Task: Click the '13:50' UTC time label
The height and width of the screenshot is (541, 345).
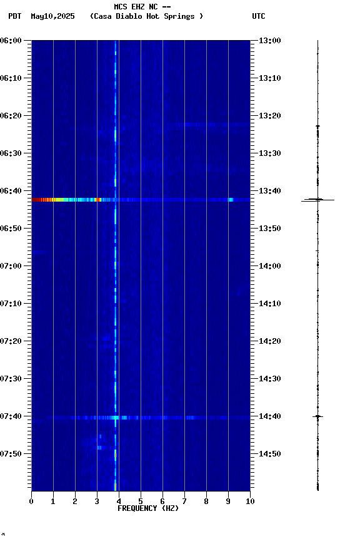Action: [x=270, y=229]
